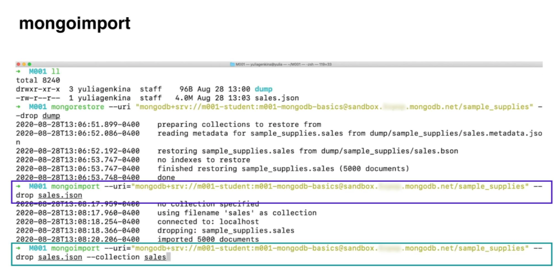Screen dimensions: 556x272
Task: Select 'preparing collections to restore from' message
Action: point(239,124)
